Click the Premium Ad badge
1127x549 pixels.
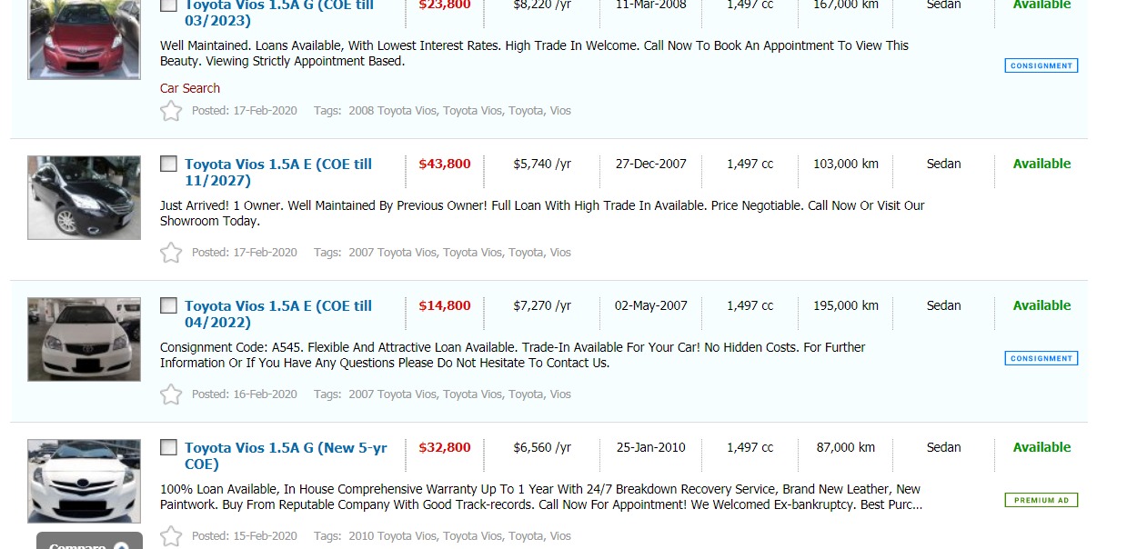pyautogui.click(x=1041, y=500)
